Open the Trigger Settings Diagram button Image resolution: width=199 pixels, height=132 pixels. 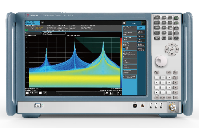129,77
